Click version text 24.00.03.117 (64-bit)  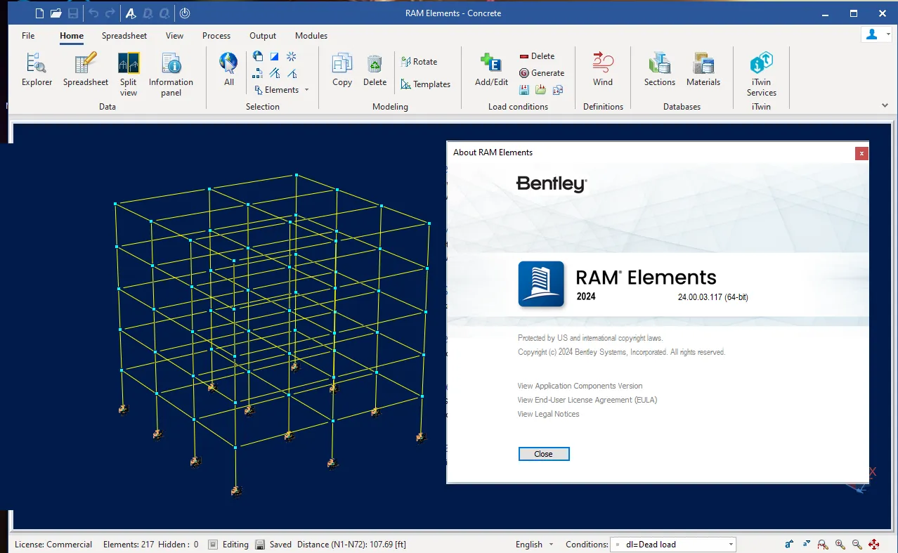(713, 297)
